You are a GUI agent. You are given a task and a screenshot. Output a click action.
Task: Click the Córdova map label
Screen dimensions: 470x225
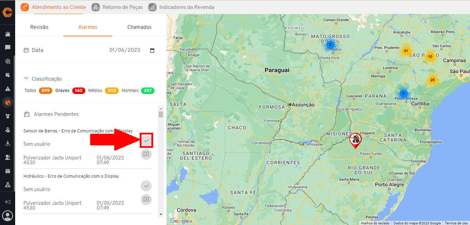[187, 210]
